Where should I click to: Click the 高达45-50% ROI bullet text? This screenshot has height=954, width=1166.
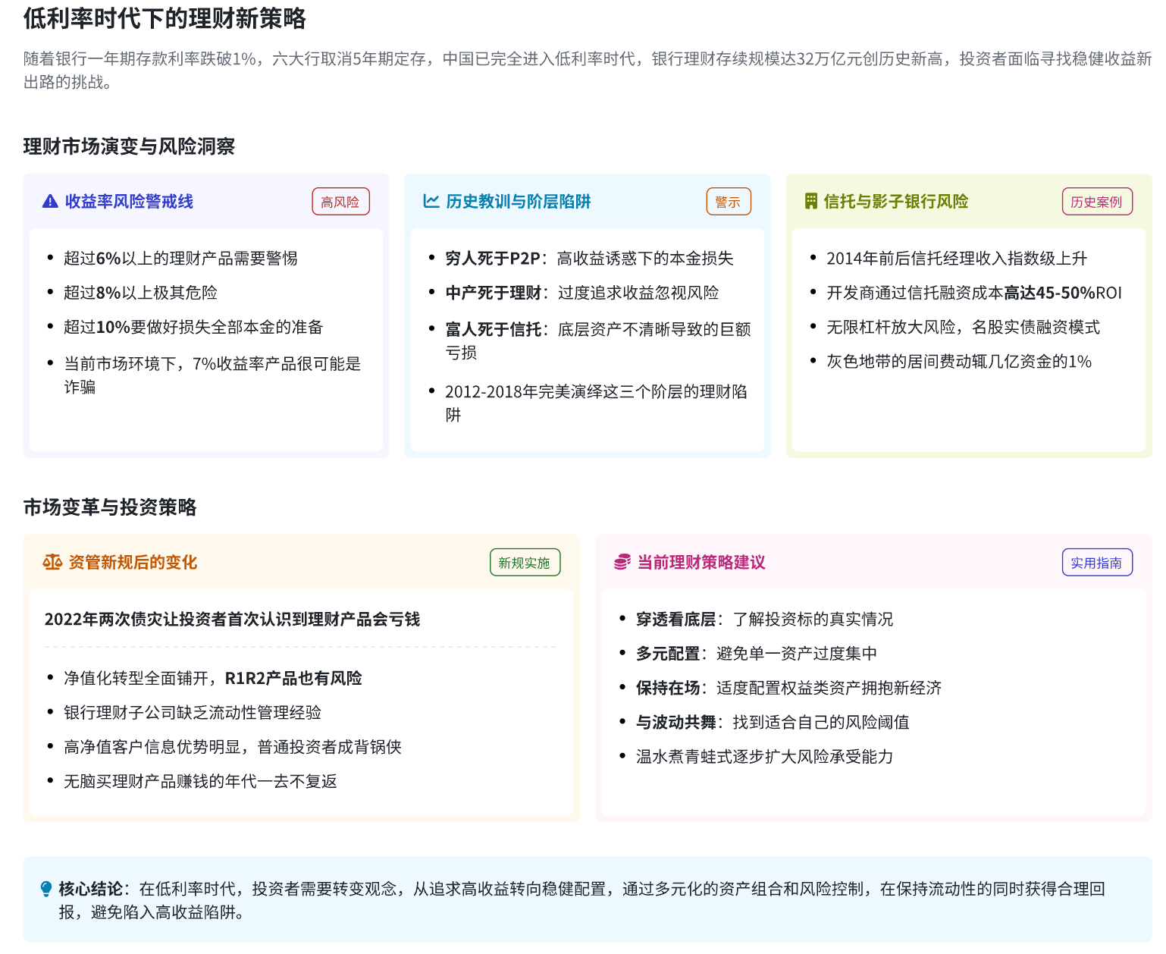[973, 293]
